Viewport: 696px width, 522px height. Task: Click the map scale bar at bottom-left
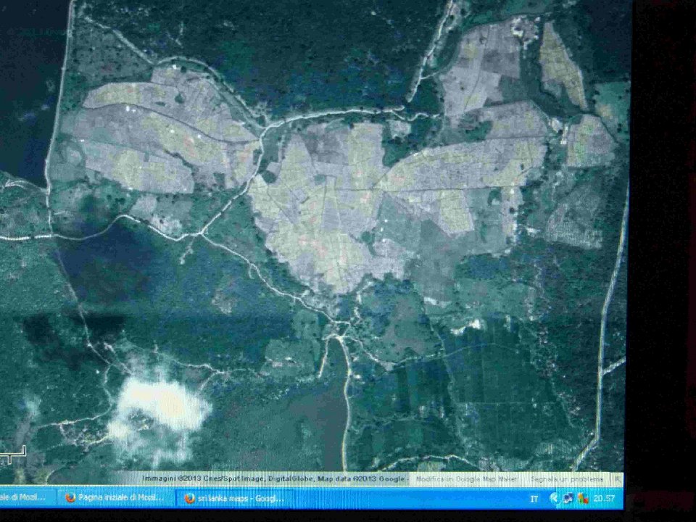click(x=13, y=454)
